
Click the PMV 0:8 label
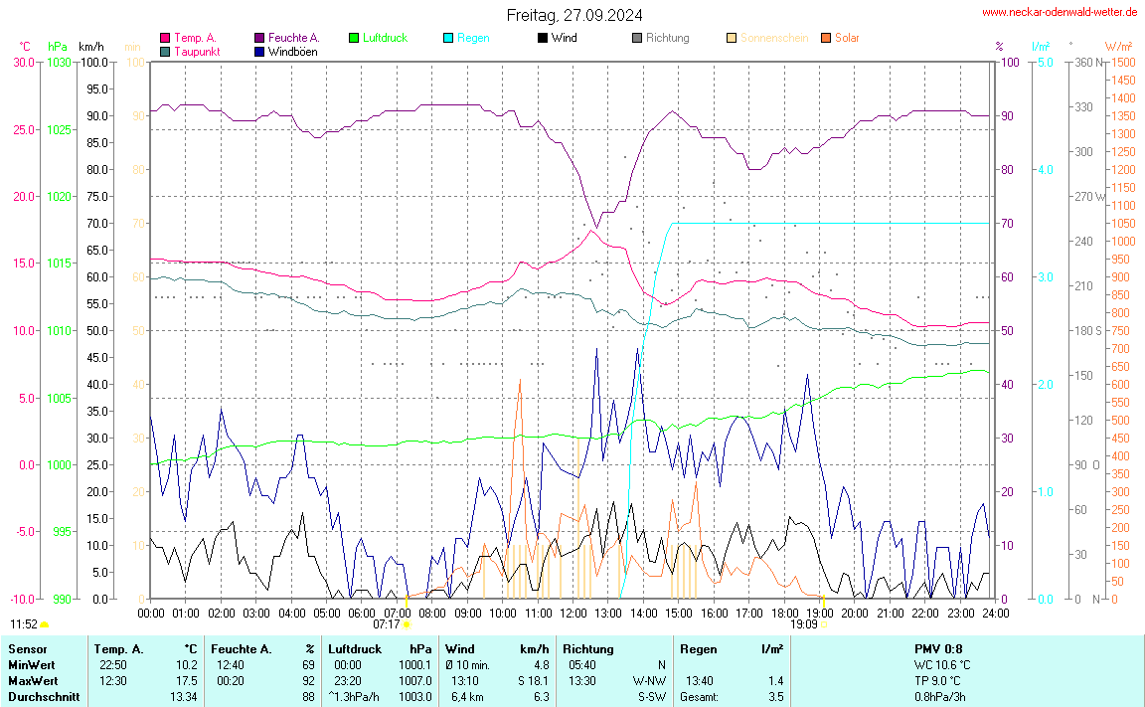(938, 649)
